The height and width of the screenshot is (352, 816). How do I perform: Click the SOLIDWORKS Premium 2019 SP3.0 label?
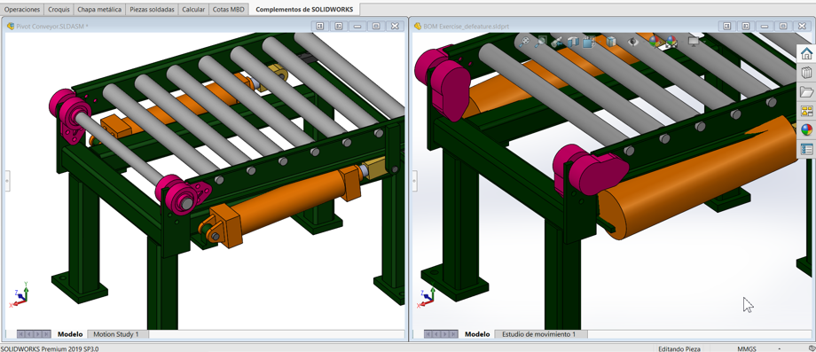coord(50,348)
